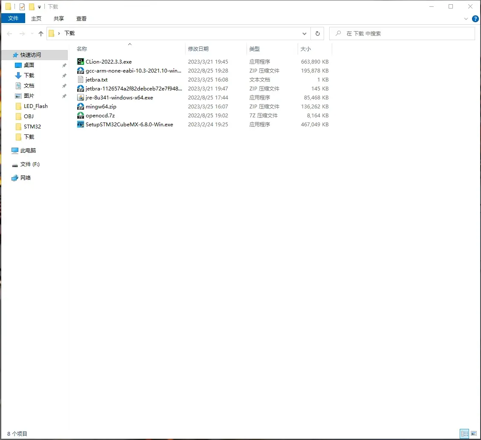Select 快速访问 in the navigation pane
Image resolution: width=481 pixels, height=440 pixels.
(35, 55)
